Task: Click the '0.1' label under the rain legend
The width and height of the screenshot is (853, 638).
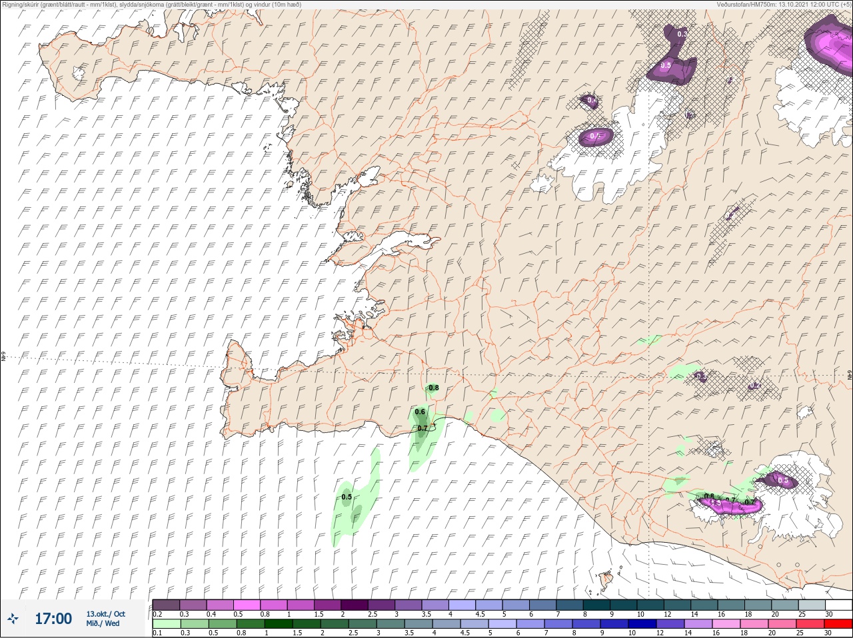Action: (x=157, y=633)
